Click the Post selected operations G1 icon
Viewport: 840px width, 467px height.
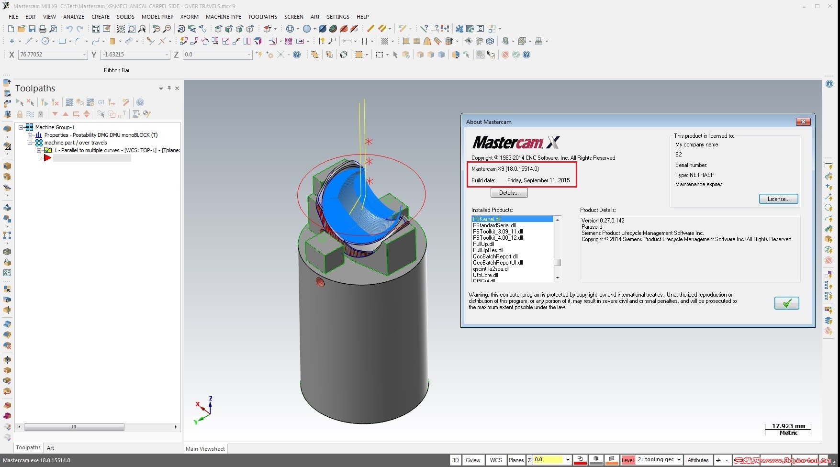[101, 102]
